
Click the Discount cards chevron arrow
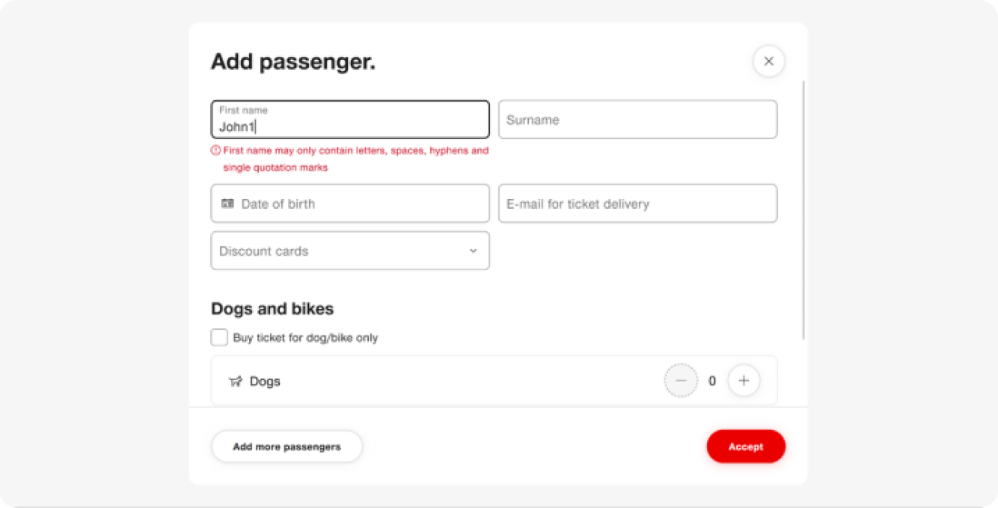[473, 251]
